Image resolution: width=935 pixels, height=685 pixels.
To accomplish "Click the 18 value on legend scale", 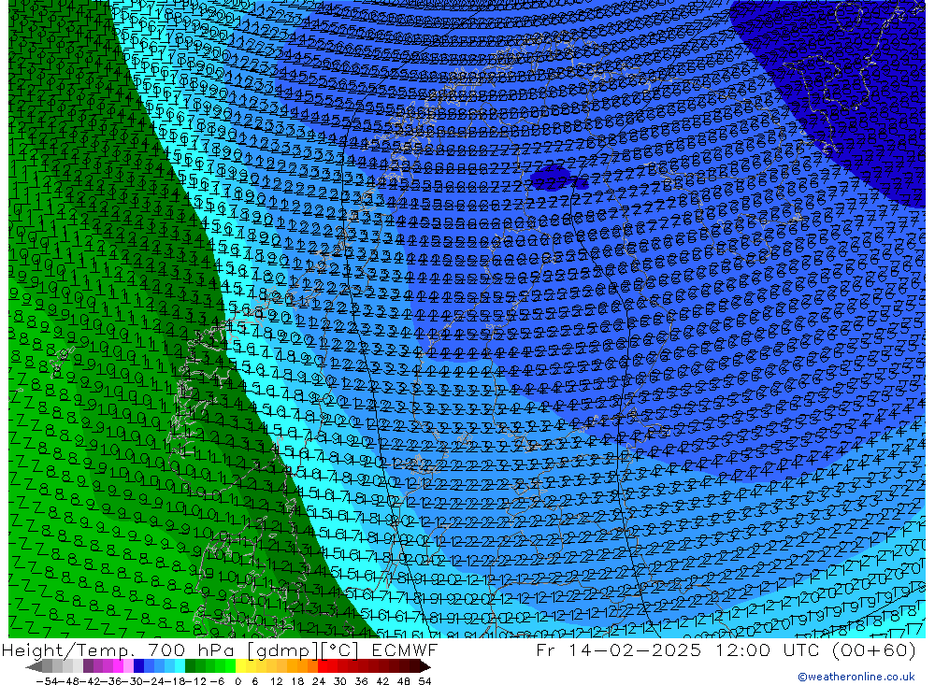I will tap(297, 681).
